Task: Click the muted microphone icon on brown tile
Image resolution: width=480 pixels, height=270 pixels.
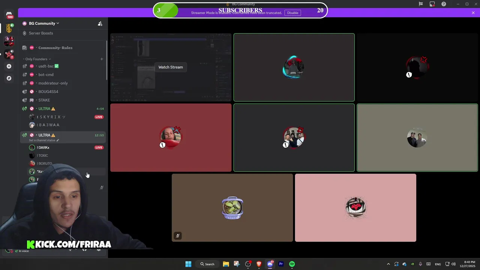Action: [x=178, y=236]
